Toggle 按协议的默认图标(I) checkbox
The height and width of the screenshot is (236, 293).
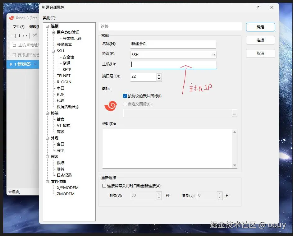125,96
